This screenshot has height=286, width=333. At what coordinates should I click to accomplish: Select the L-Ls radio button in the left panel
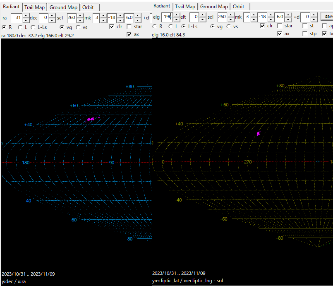(33, 26)
